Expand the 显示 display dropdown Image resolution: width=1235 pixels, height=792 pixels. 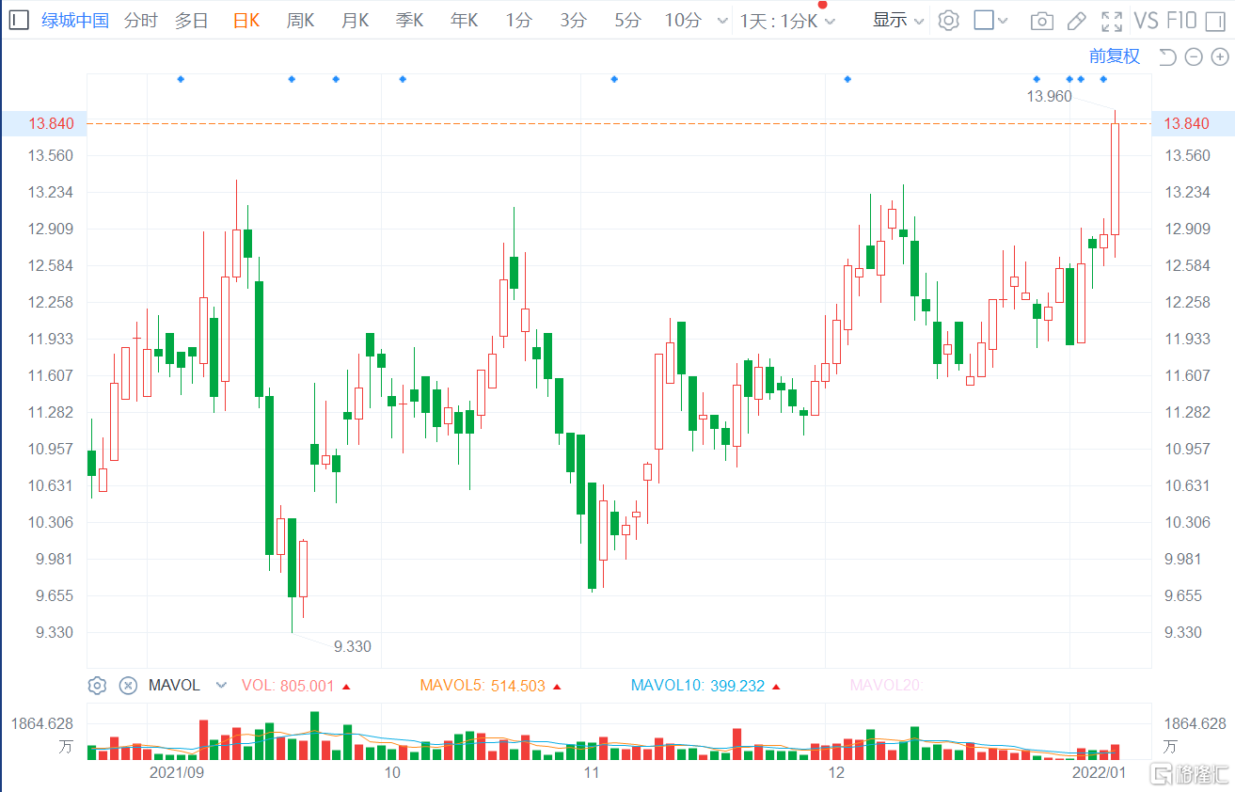point(898,20)
